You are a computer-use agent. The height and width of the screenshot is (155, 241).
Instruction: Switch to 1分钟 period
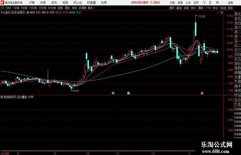click(16, 8)
